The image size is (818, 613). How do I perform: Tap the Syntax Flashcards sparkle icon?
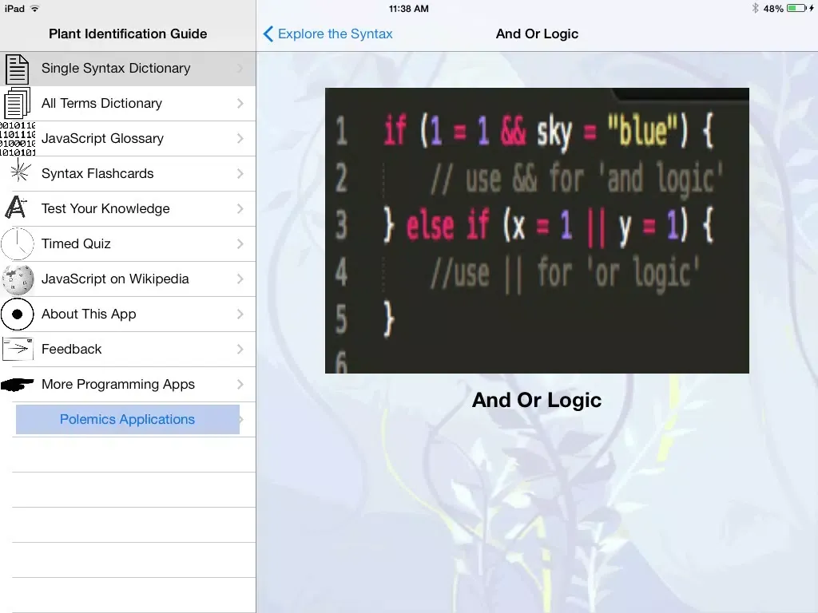[x=18, y=173]
